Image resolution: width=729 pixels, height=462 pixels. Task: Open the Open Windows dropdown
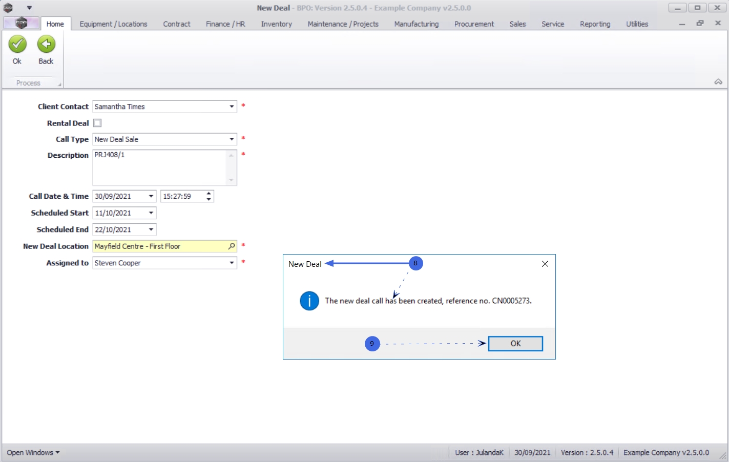pos(33,453)
